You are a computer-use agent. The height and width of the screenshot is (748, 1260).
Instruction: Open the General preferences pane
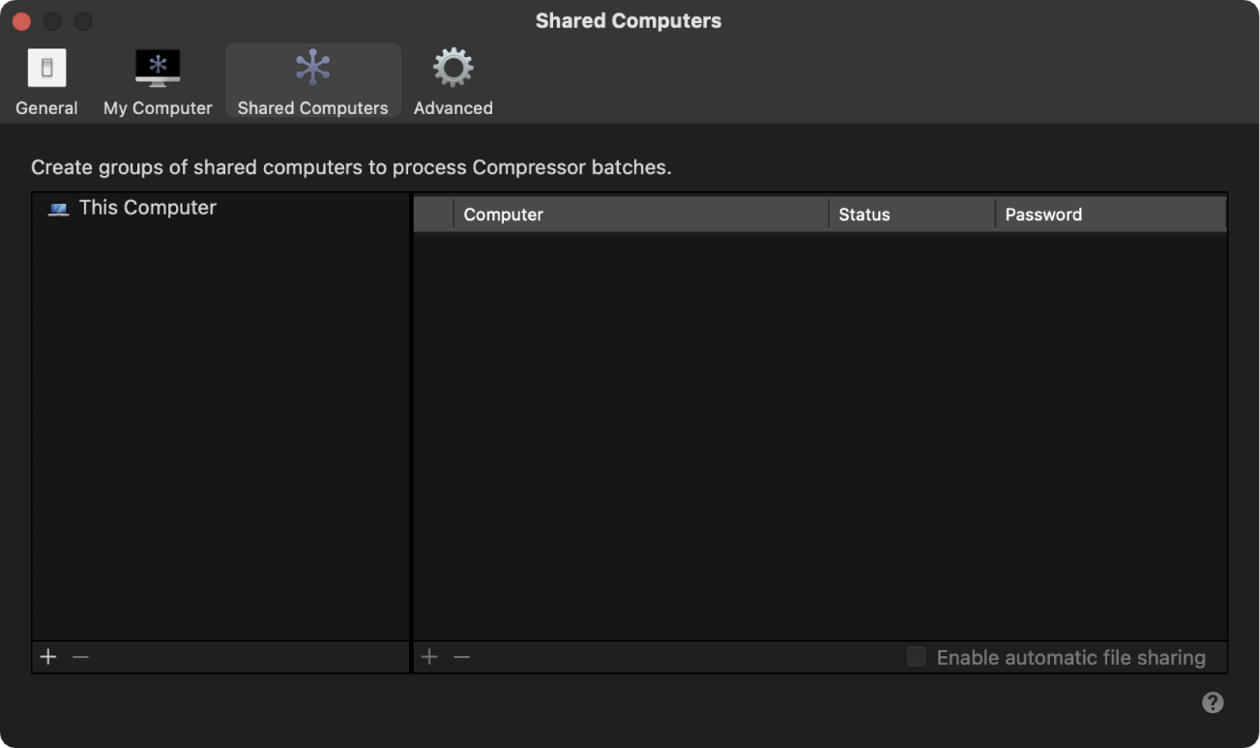(x=45, y=80)
